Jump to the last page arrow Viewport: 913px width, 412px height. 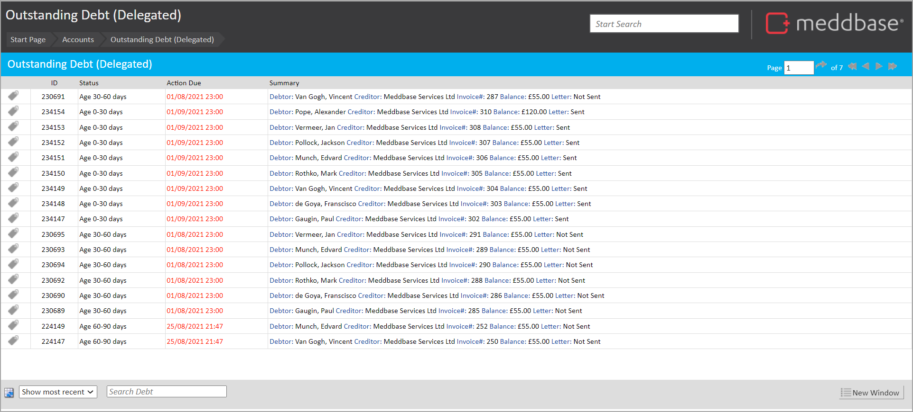tap(893, 67)
